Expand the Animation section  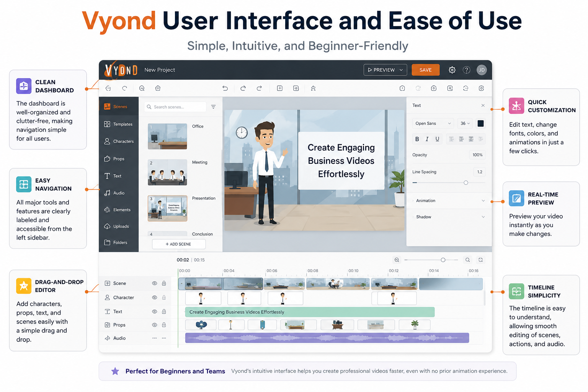point(449,201)
